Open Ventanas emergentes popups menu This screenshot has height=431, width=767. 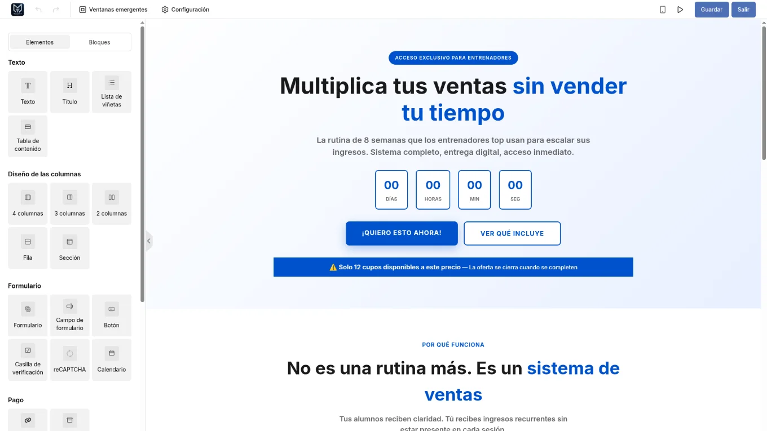point(113,10)
